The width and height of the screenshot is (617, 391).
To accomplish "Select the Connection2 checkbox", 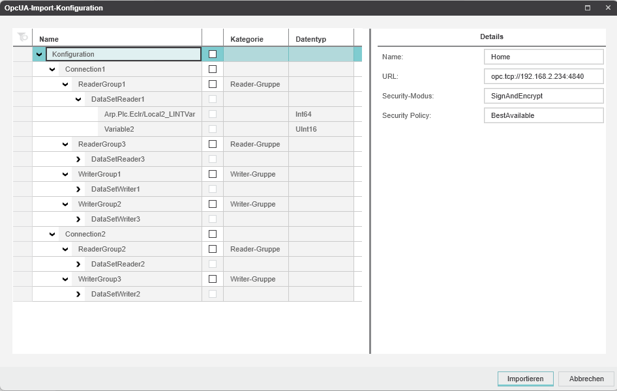I will pos(212,234).
